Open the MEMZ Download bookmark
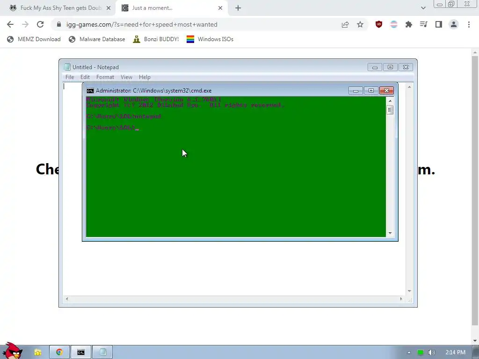 click(x=34, y=39)
